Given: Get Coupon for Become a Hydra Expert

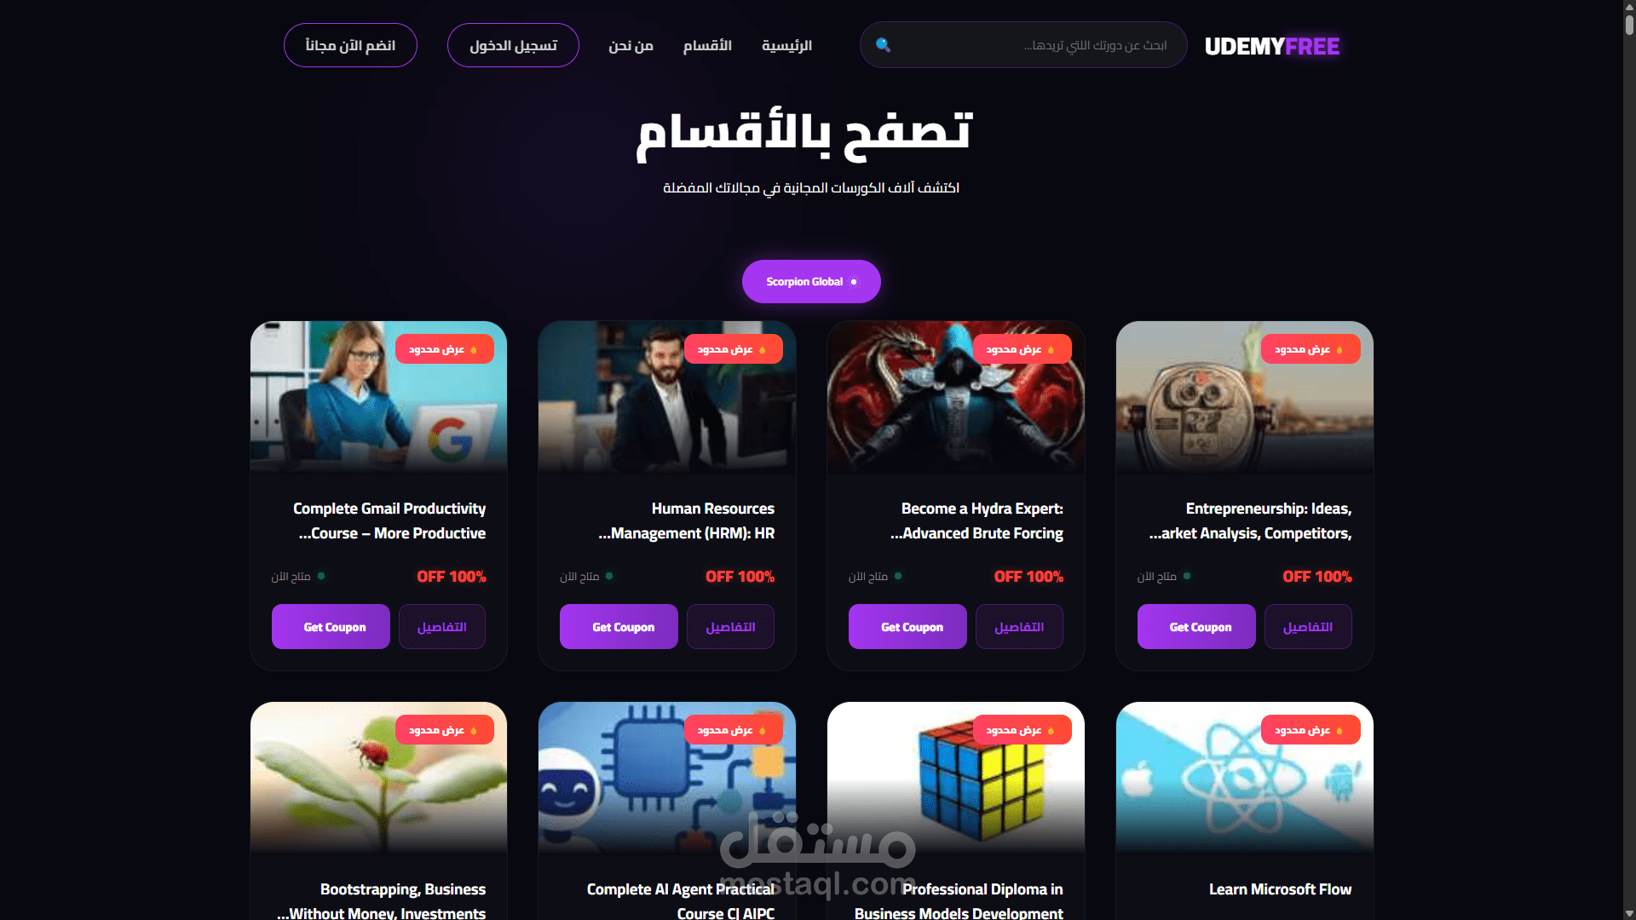Looking at the screenshot, I should (907, 627).
